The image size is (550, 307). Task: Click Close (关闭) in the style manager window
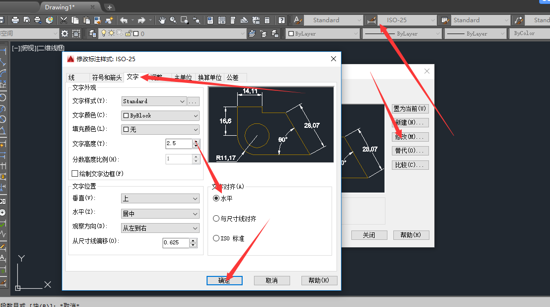click(x=369, y=235)
